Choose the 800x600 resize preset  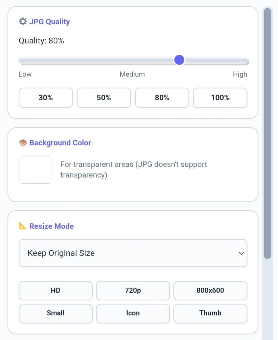pos(210,290)
